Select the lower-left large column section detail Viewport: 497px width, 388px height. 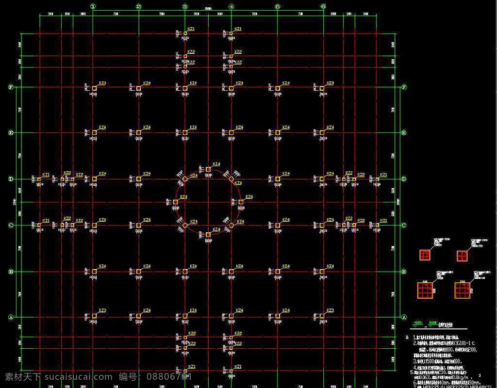tap(425, 290)
